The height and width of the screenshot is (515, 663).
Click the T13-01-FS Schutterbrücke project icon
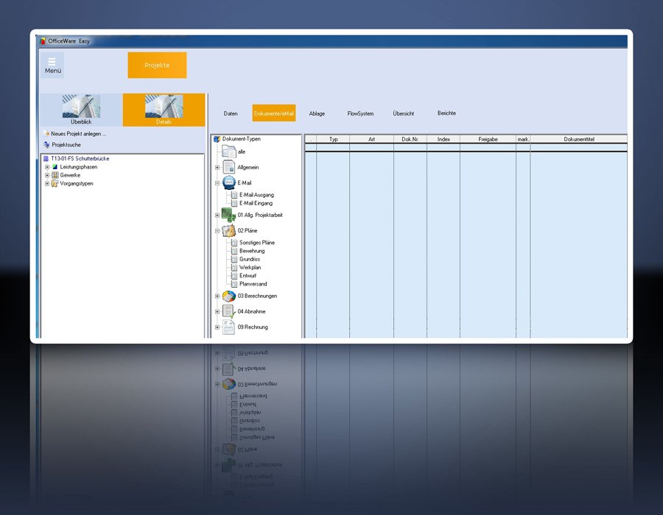[46, 159]
